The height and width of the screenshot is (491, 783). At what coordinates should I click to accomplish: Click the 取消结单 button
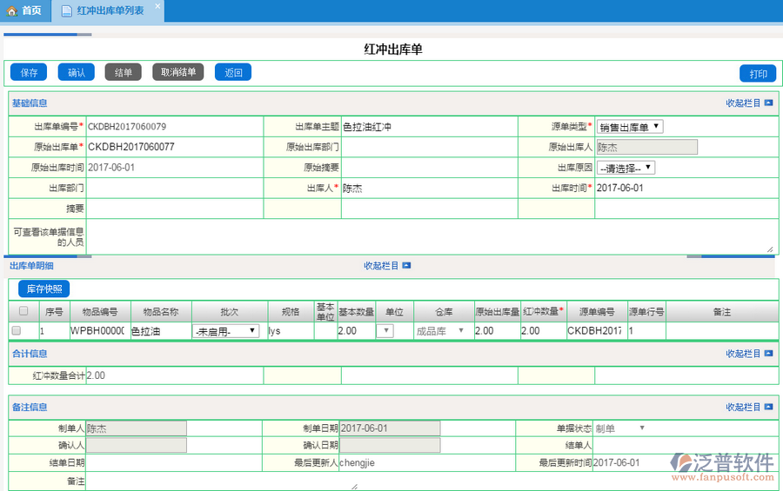coord(178,72)
